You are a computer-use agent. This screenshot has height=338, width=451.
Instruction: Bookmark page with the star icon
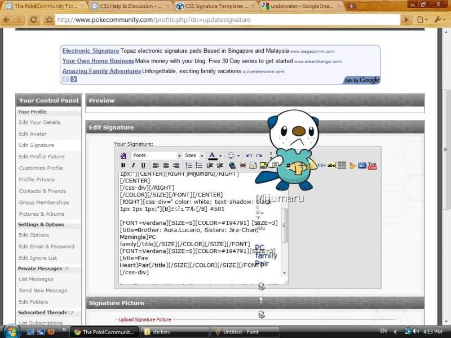pyautogui.click(x=50, y=20)
